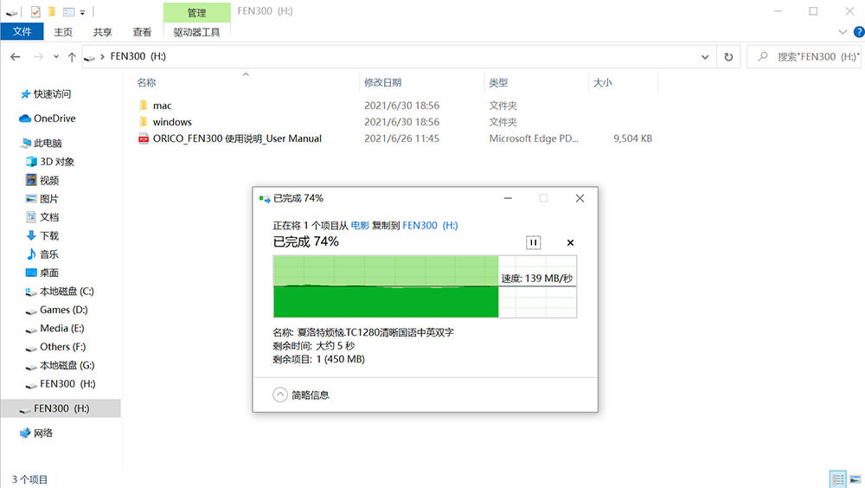
Task: Click the new folder quick-access icon
Action: [x=52, y=11]
